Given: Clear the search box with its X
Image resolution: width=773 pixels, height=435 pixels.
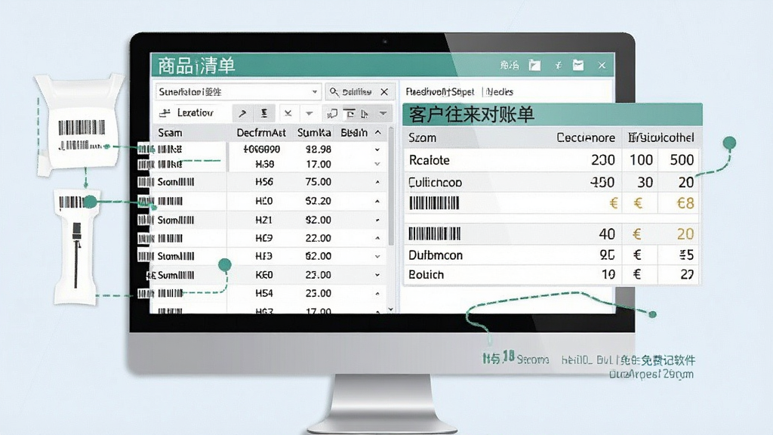Looking at the screenshot, I should pyautogui.click(x=384, y=91).
